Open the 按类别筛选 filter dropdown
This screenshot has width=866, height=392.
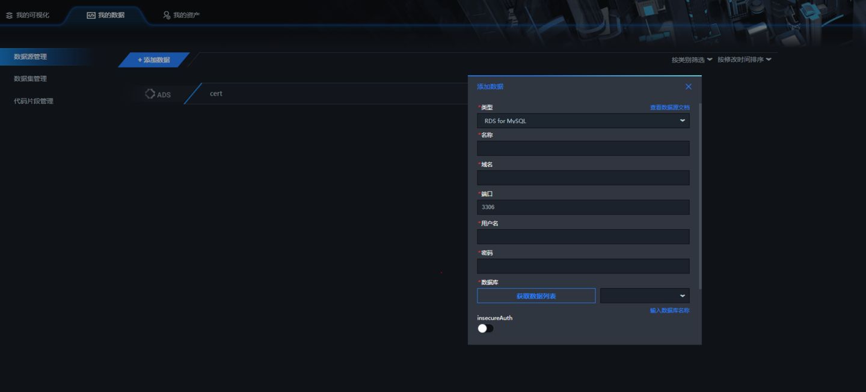[692, 60]
